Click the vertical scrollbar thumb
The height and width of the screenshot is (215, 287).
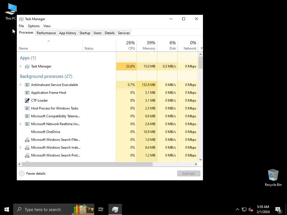click(x=200, y=62)
